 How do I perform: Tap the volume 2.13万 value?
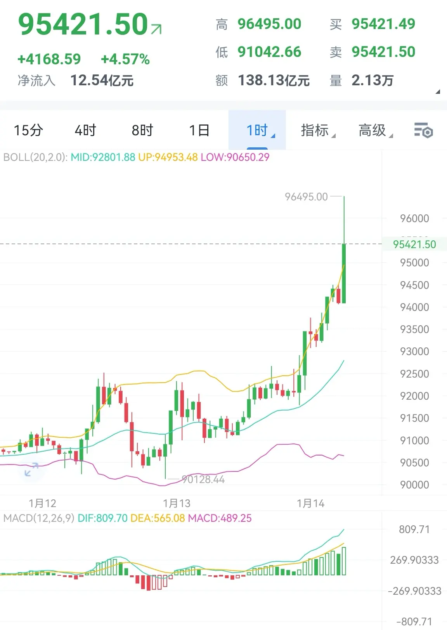coord(372,81)
